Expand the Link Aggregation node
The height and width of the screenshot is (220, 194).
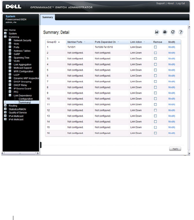tap(10, 64)
